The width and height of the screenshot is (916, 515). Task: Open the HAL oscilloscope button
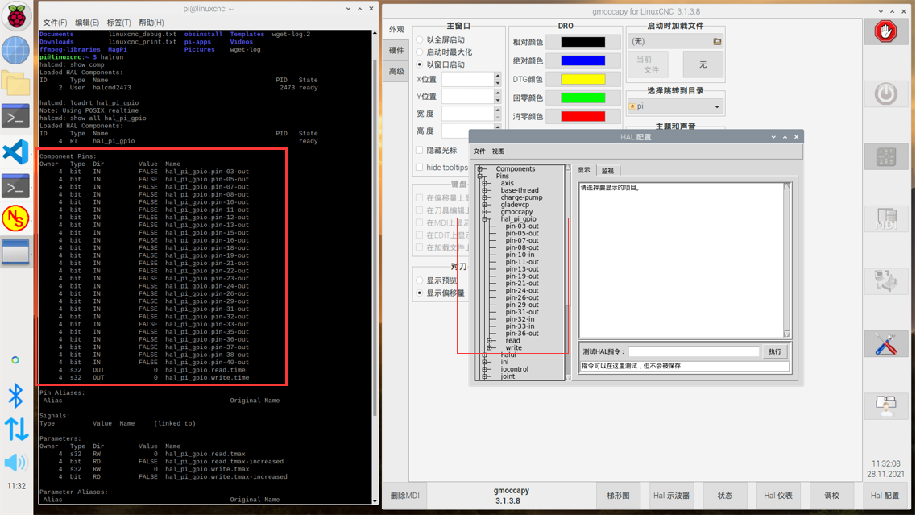click(x=671, y=496)
